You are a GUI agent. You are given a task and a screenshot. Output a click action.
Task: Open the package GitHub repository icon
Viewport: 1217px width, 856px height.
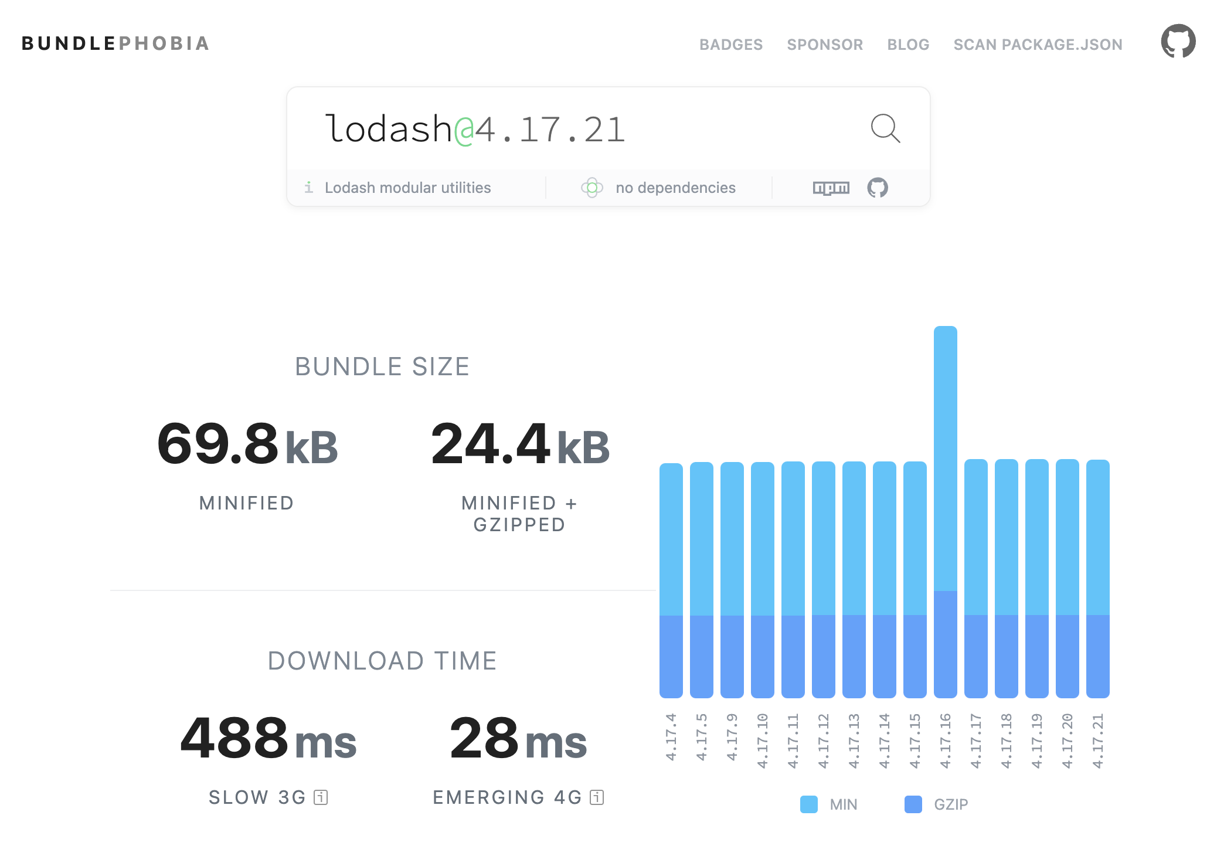click(878, 188)
